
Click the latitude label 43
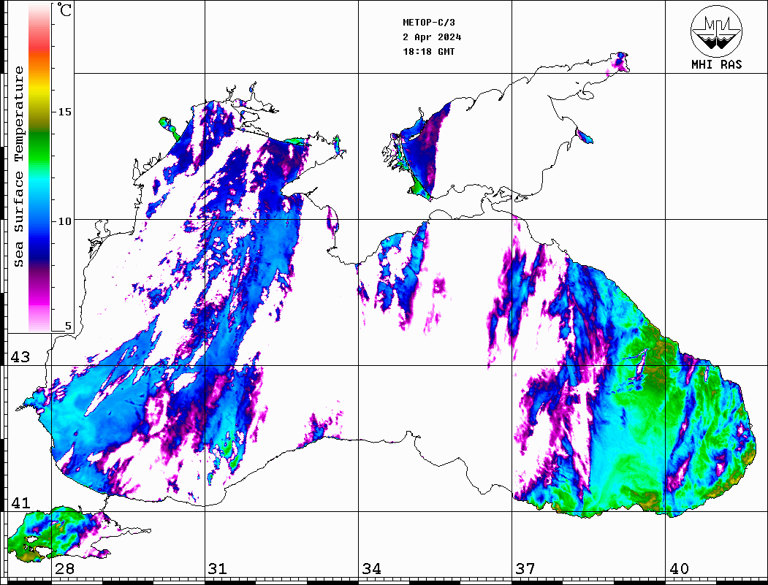click(x=20, y=357)
